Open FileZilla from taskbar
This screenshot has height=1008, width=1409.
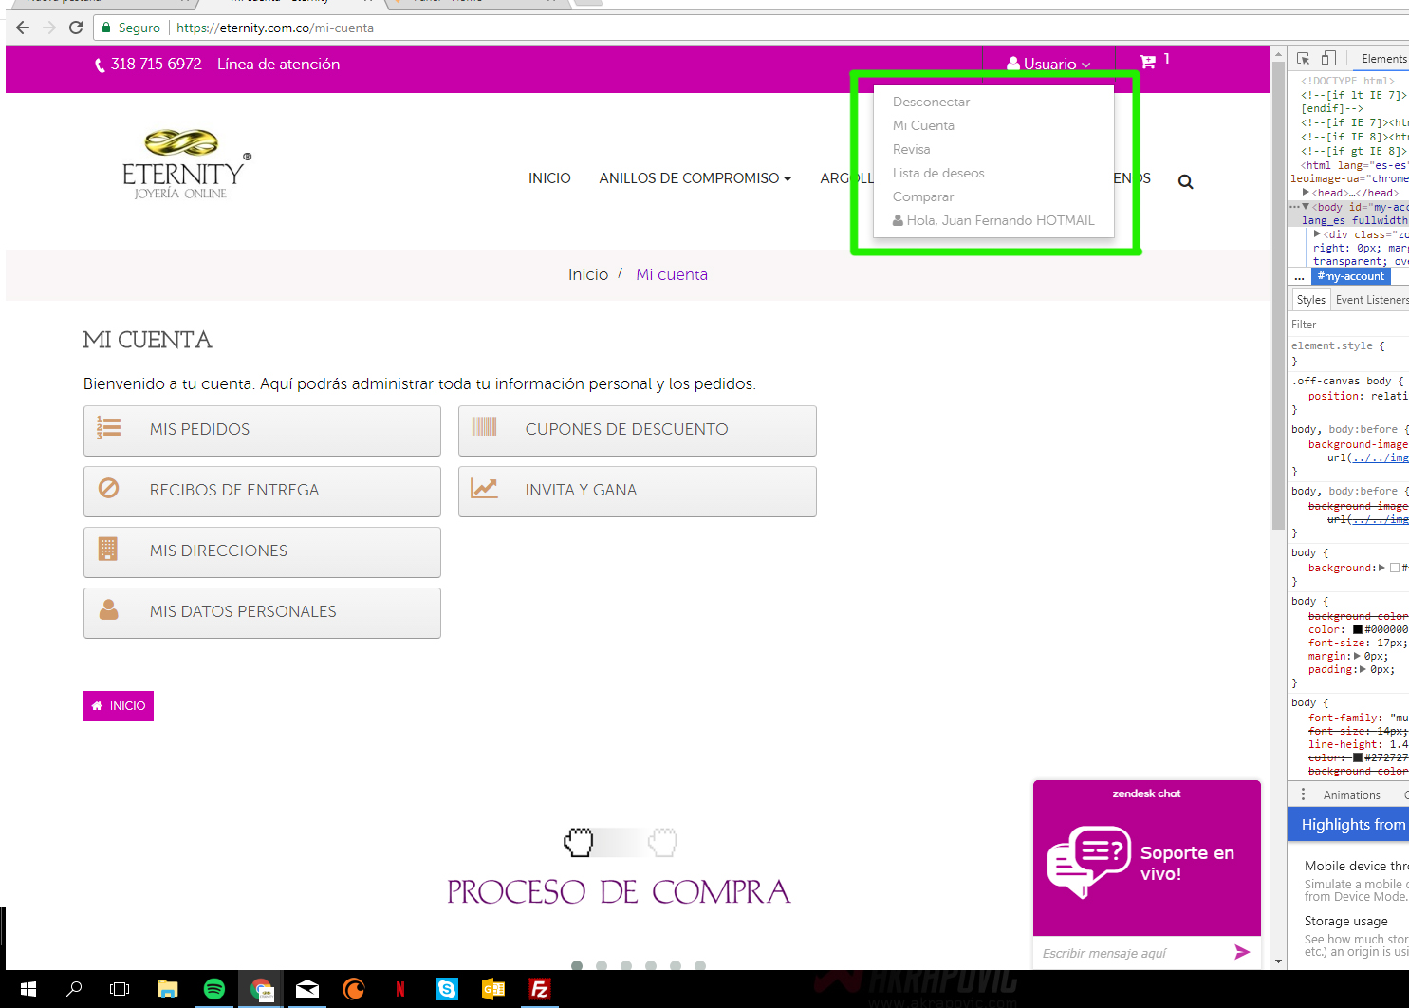pyautogui.click(x=539, y=989)
